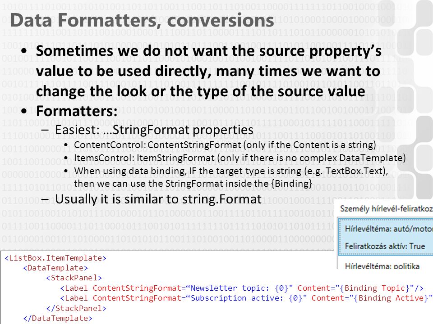Click the 'Személy hírlevél-feliratkoz' window title

pyautogui.click(x=387, y=208)
